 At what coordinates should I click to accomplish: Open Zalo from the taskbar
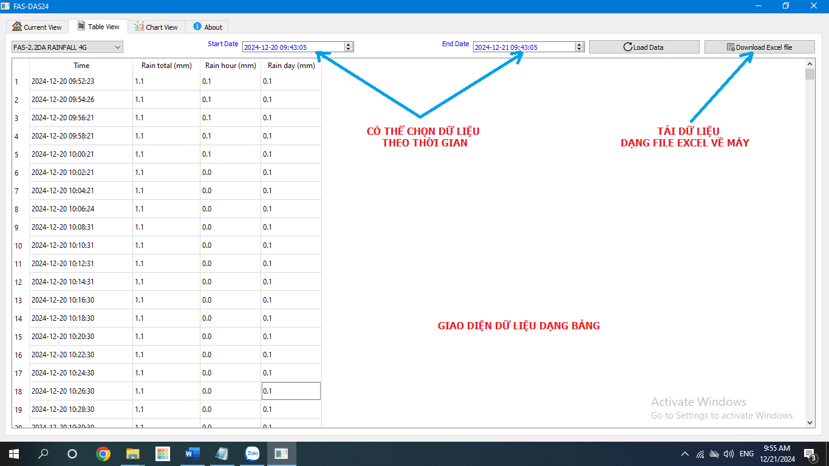(251, 454)
